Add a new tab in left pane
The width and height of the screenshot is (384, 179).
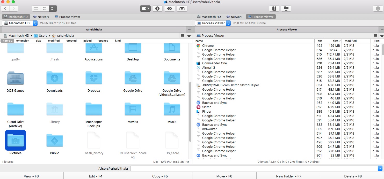(189, 29)
